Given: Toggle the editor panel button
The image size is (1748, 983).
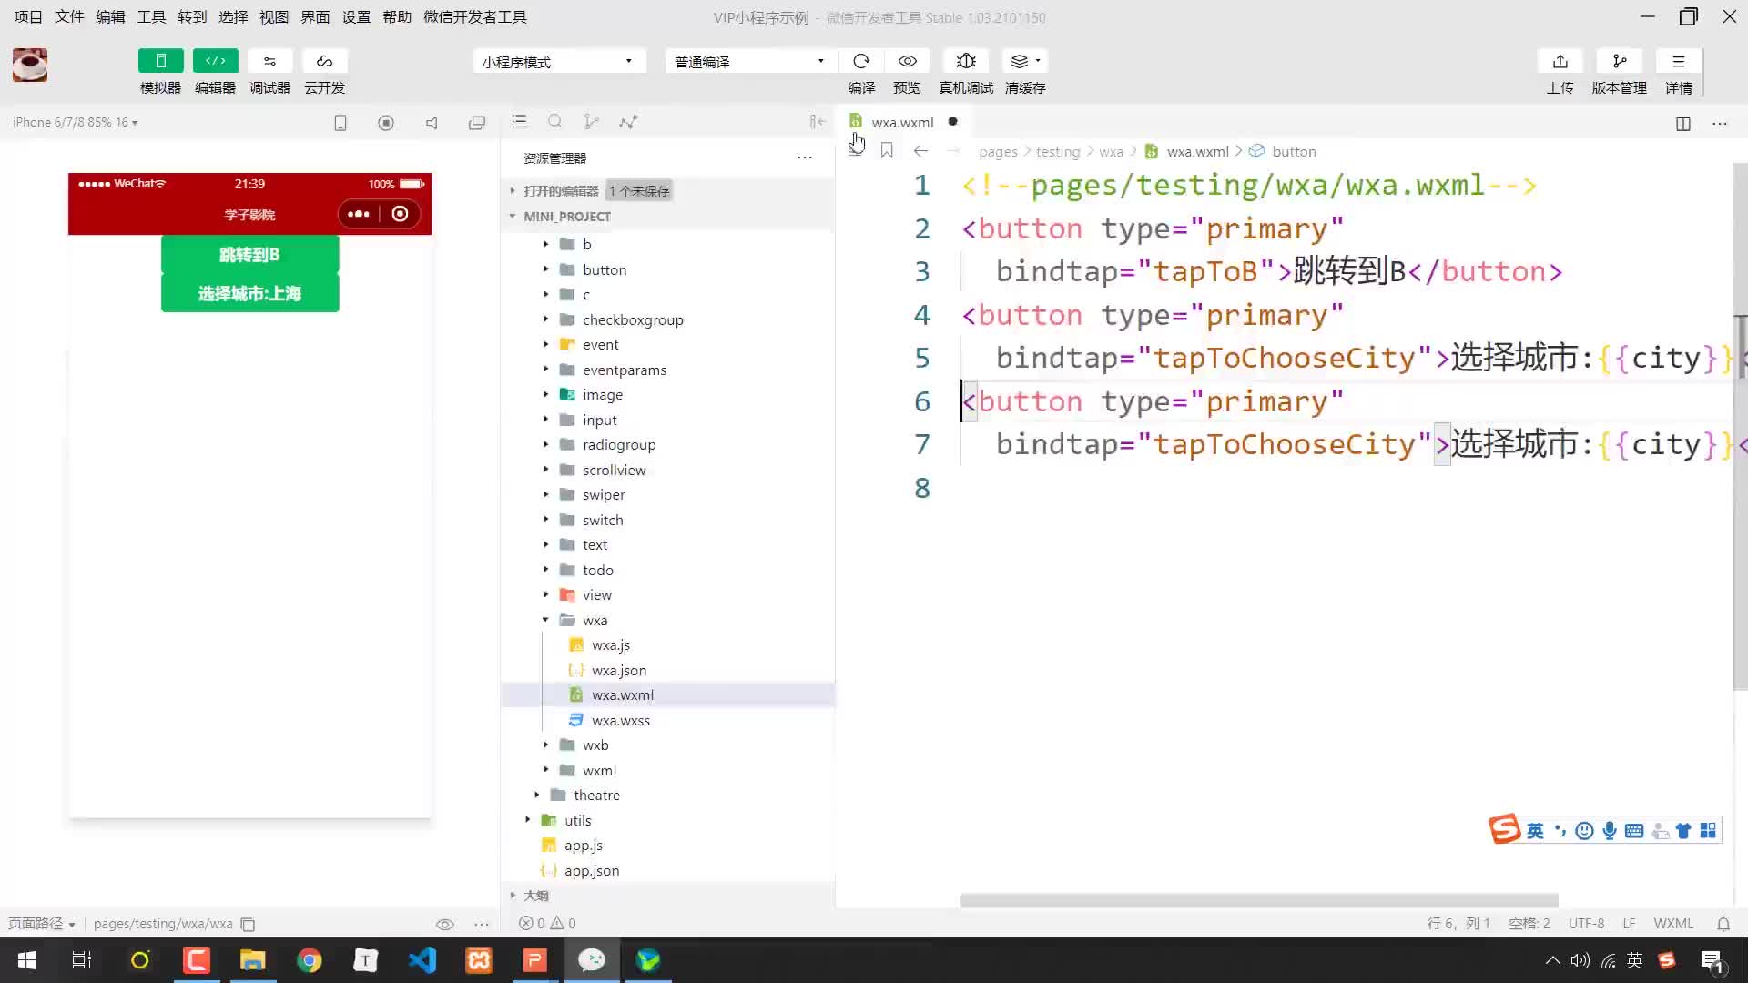Looking at the screenshot, I should tap(216, 61).
